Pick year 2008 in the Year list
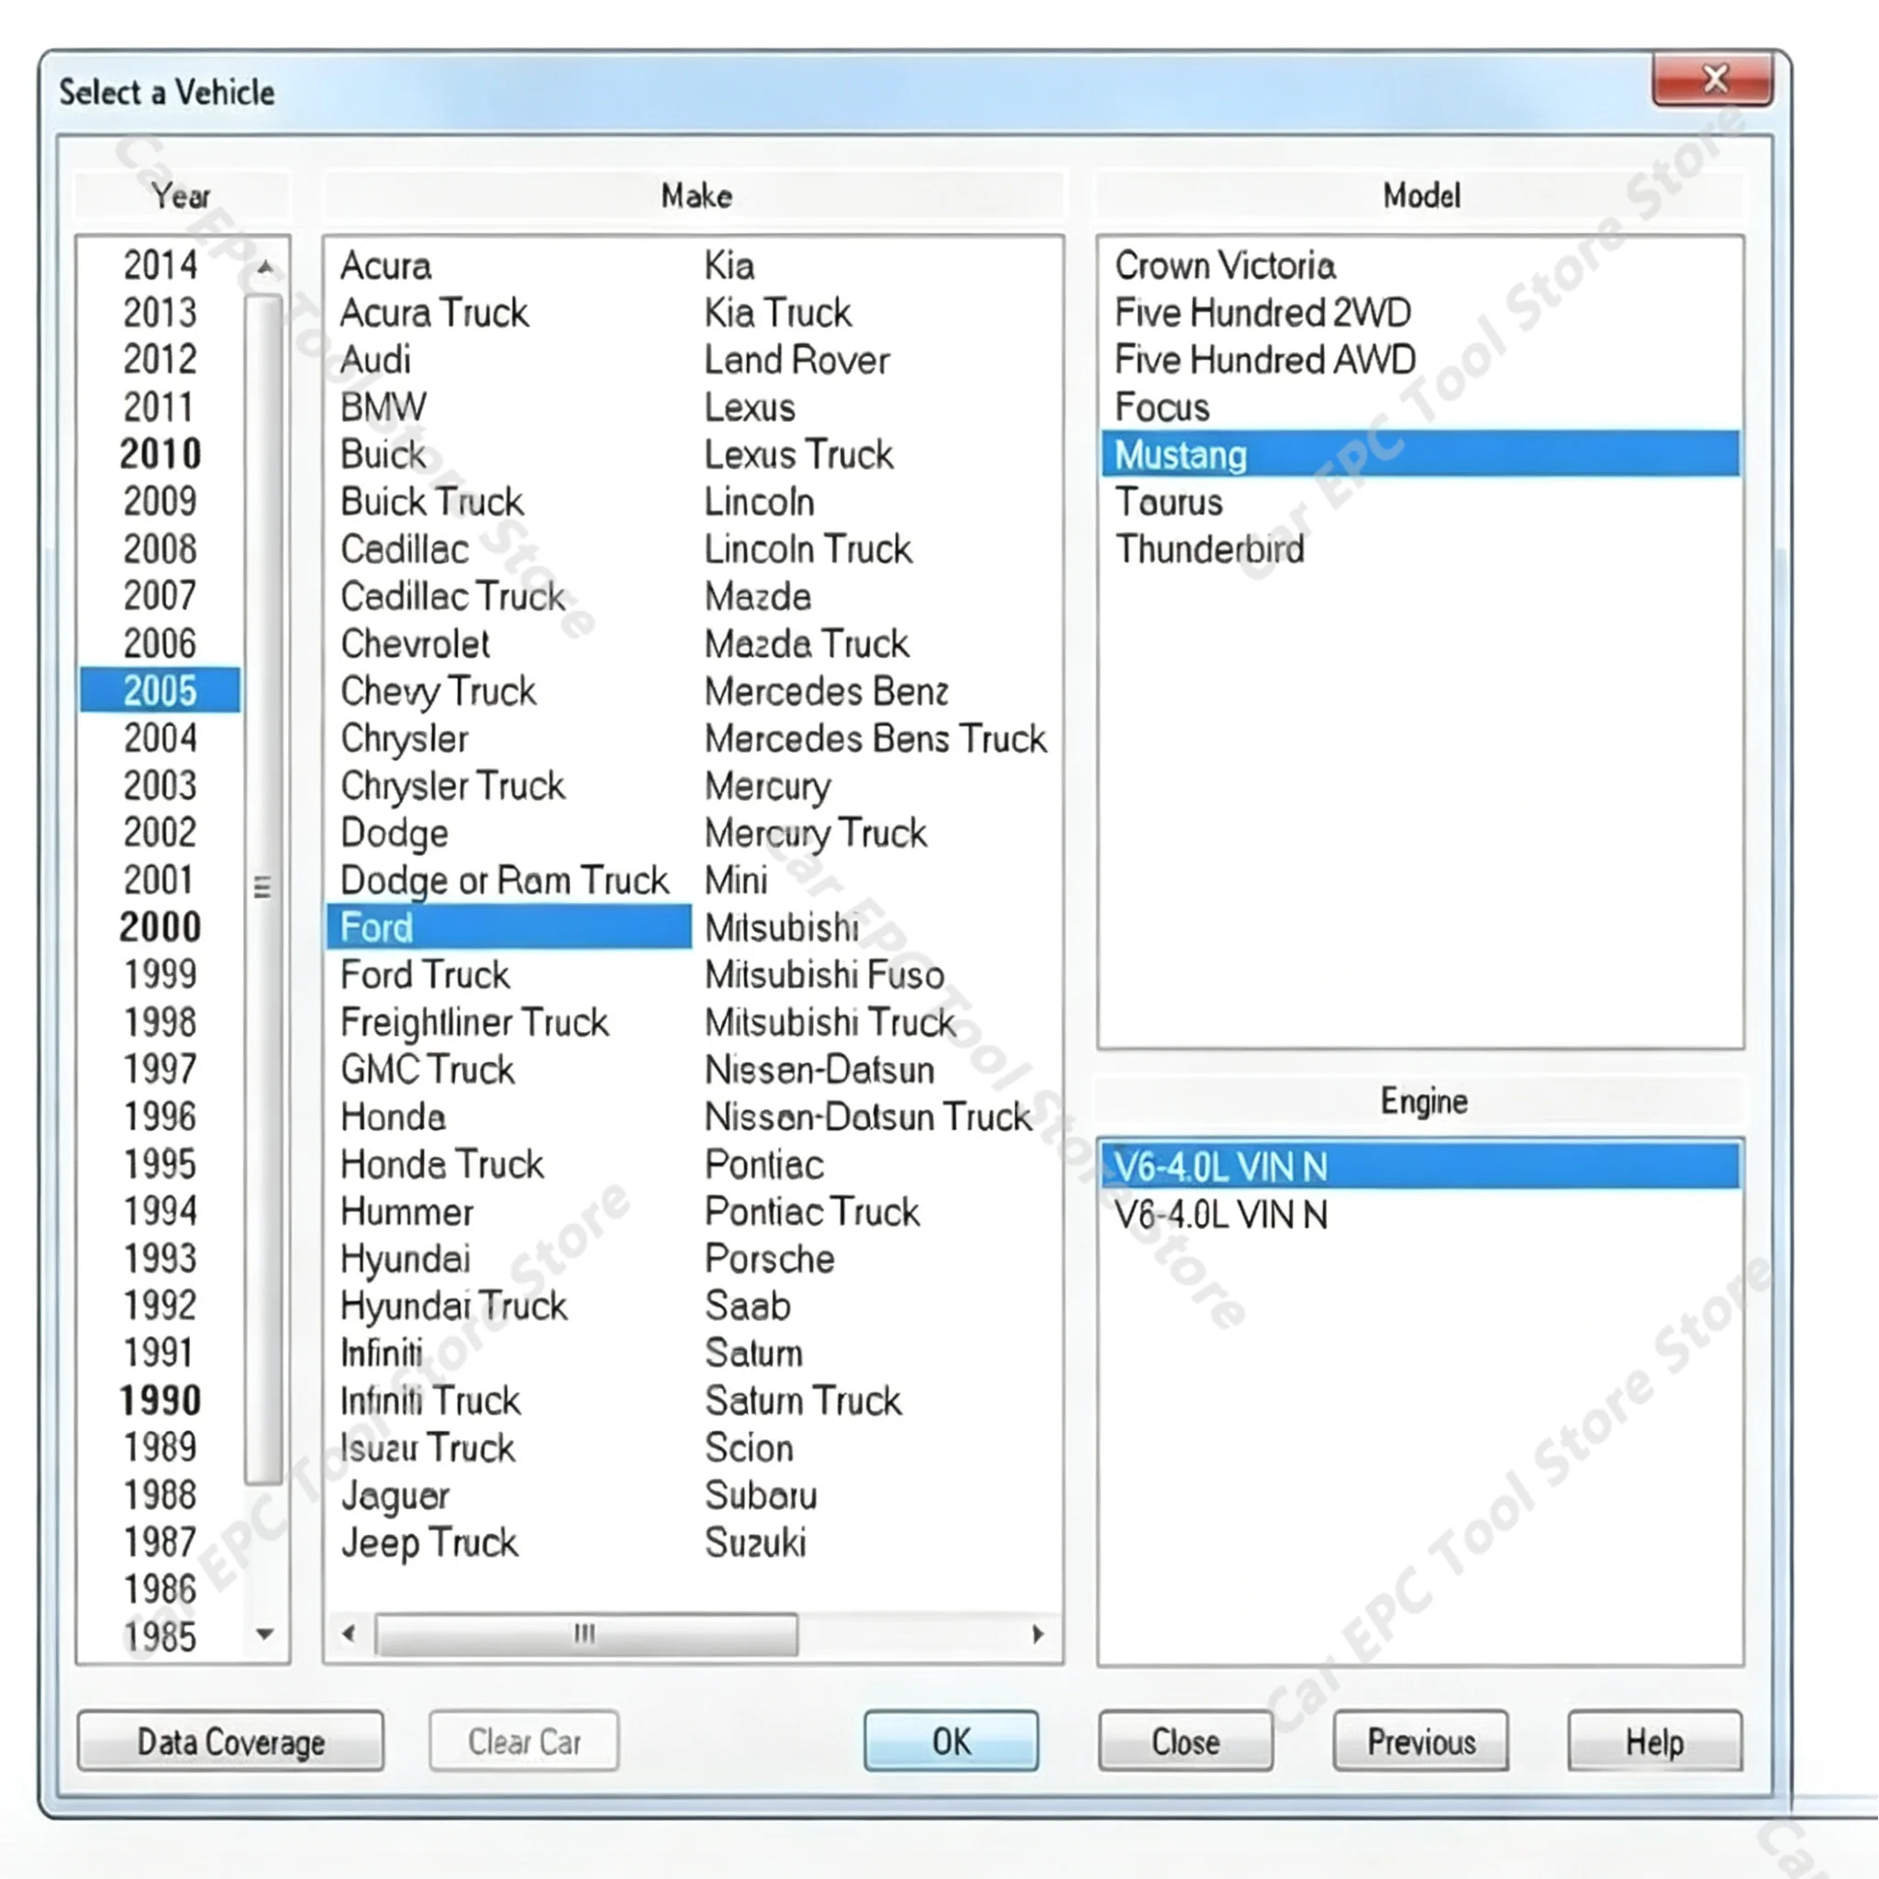Image resolution: width=1879 pixels, height=1879 pixels. pos(161,549)
